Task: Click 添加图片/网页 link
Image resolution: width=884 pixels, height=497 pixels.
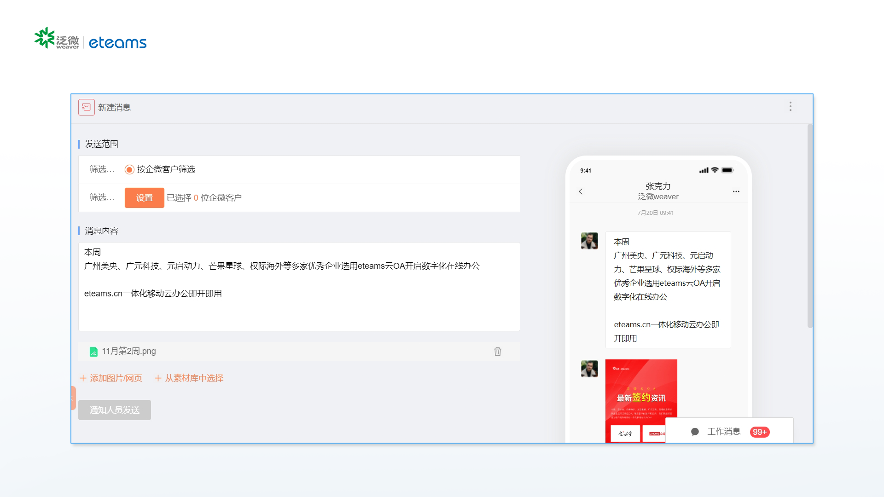Action: pyautogui.click(x=111, y=378)
